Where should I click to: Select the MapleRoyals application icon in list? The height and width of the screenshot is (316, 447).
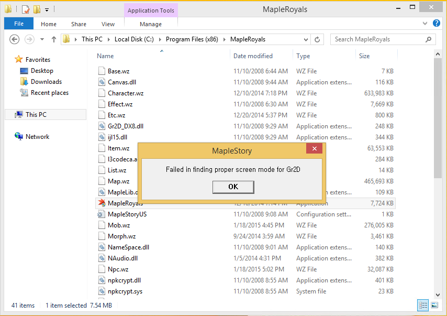tap(102, 203)
